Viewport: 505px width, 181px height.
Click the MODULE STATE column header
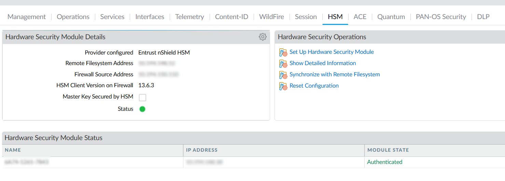tap(388, 150)
